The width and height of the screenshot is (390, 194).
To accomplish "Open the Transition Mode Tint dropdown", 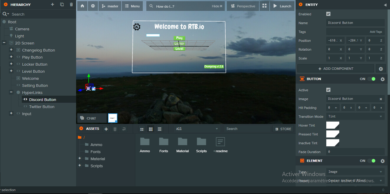I will click(x=355, y=117).
